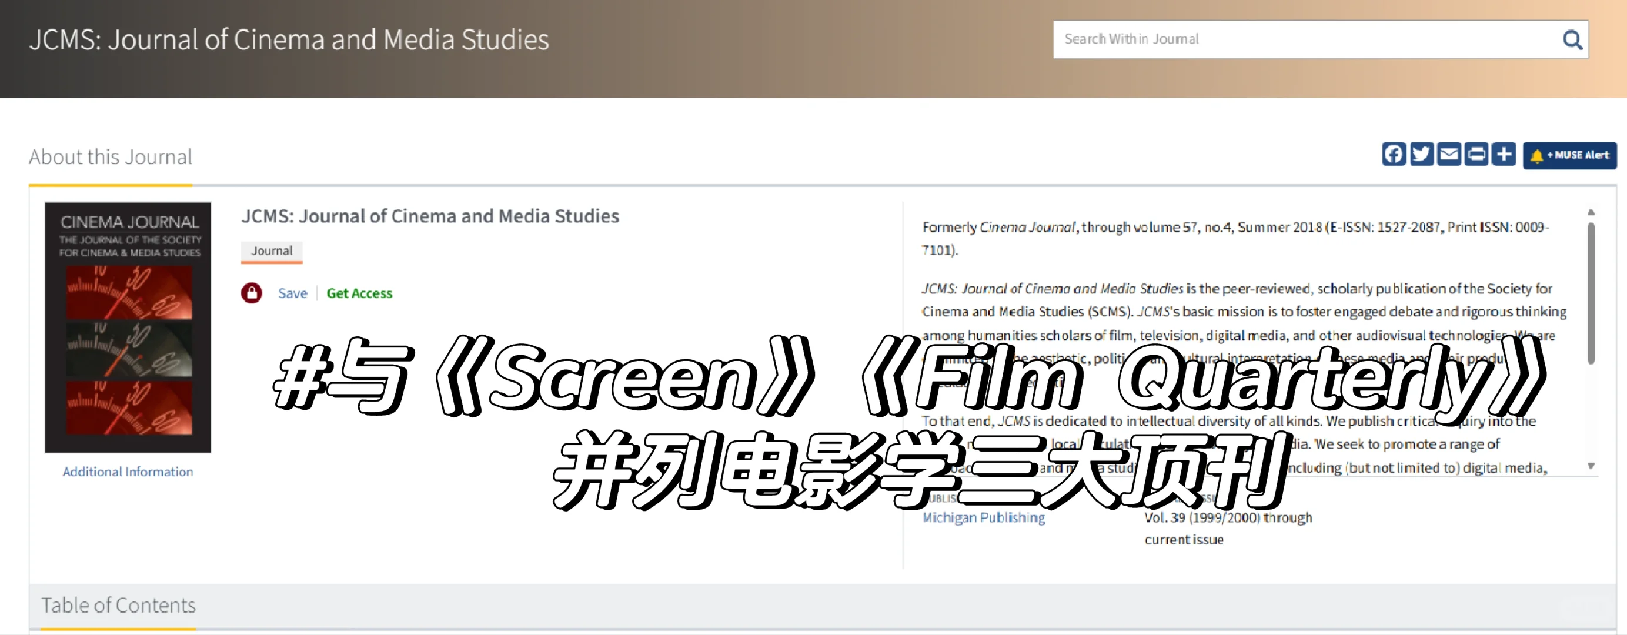Open the Cinema Journal cover thumbnail

[x=128, y=326]
